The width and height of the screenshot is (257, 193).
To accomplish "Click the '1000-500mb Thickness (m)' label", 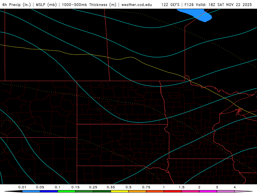I will click(89, 5).
